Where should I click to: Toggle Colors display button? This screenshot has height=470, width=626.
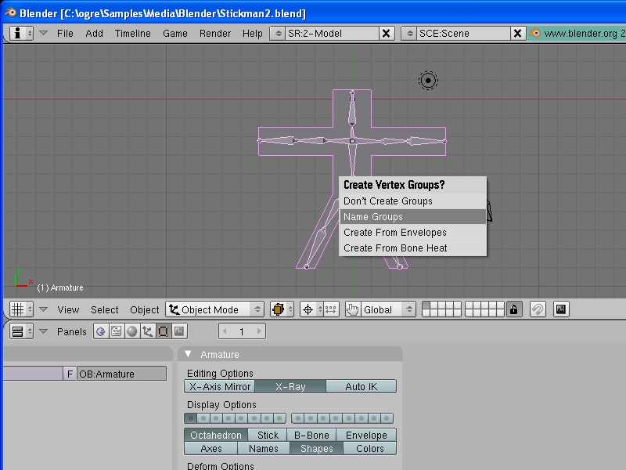(369, 448)
